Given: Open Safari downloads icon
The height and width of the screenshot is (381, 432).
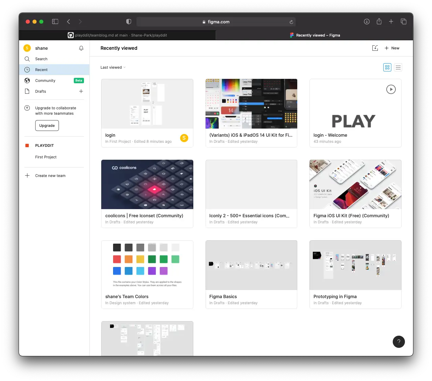Looking at the screenshot, I should click(367, 22).
